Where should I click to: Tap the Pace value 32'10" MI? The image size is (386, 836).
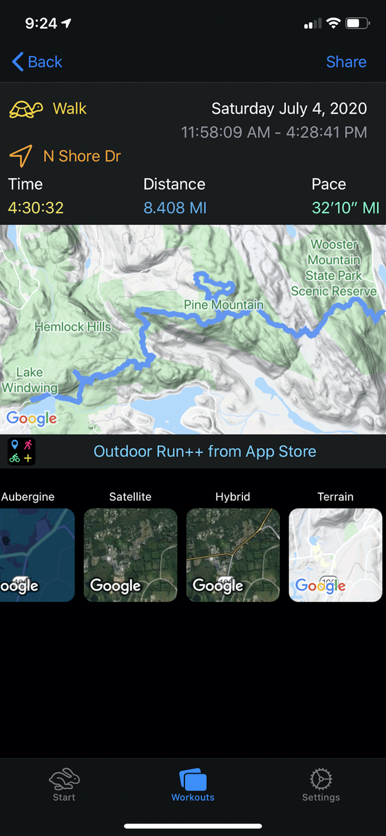[x=345, y=208]
